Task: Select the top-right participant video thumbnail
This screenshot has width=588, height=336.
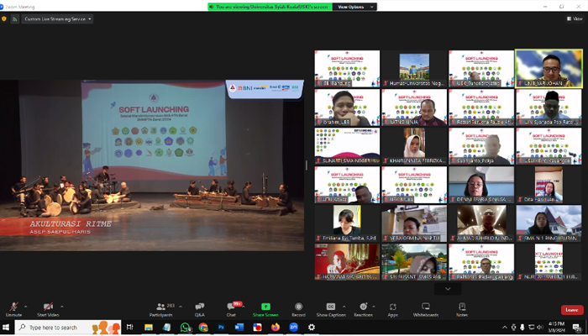Action: (x=548, y=68)
